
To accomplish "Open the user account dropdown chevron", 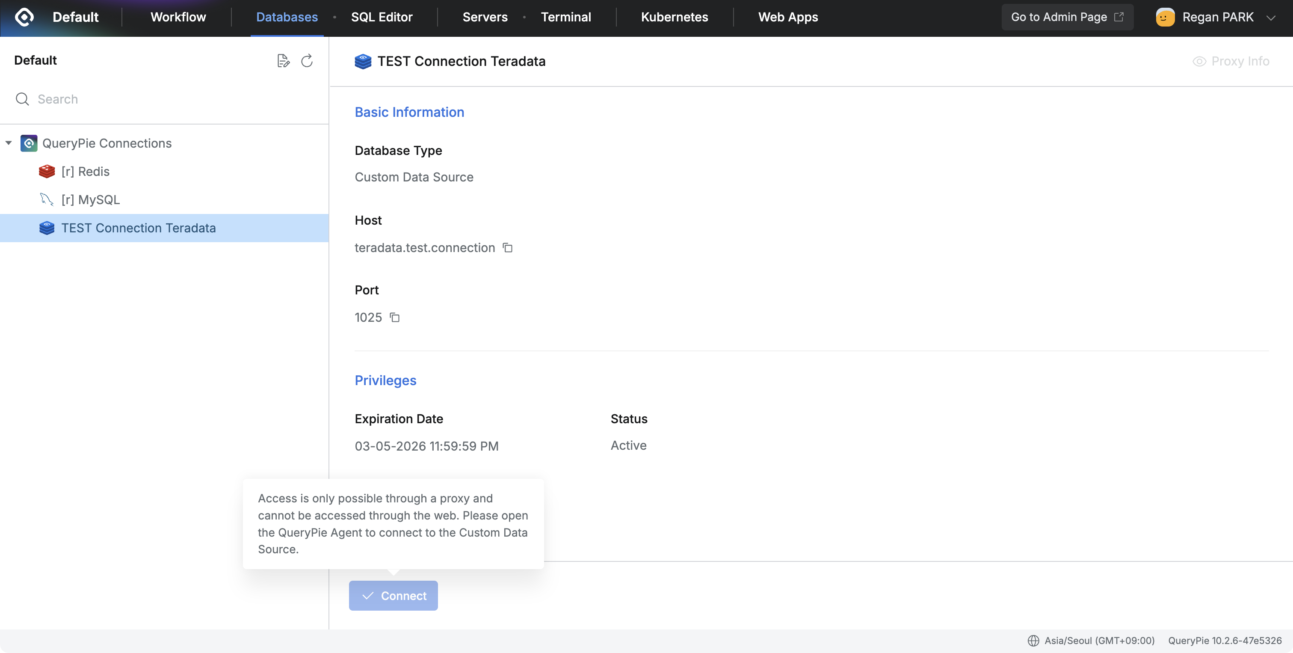I will (x=1271, y=18).
